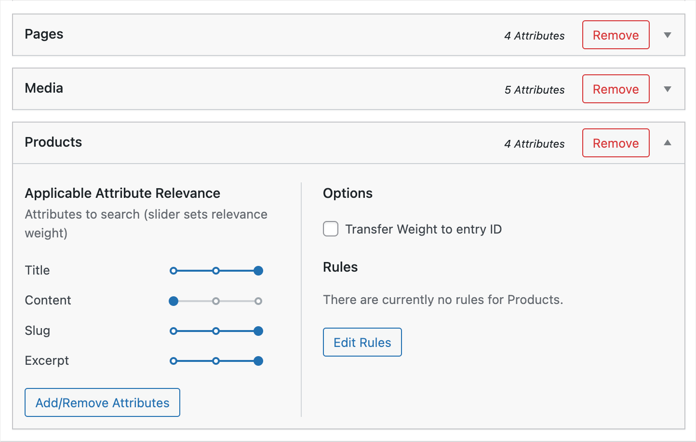The image size is (696, 442).
Task: Click the Excerpt attribute label
Action: click(47, 360)
